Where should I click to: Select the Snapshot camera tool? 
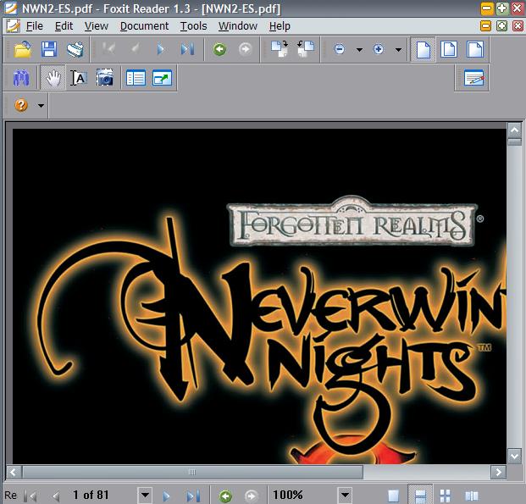tap(105, 78)
